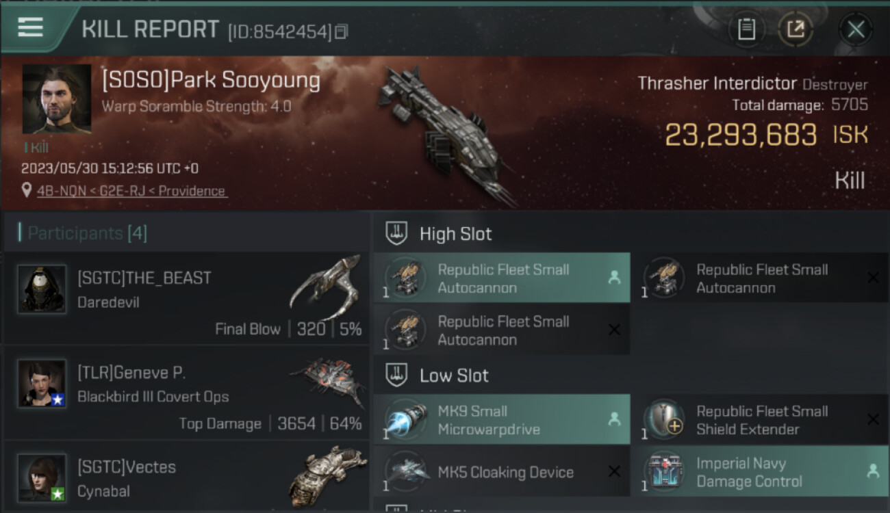Viewport: 890px width, 513px height.
Task: Toggle the X on MK5 Cloaking Device
Action: click(x=614, y=471)
